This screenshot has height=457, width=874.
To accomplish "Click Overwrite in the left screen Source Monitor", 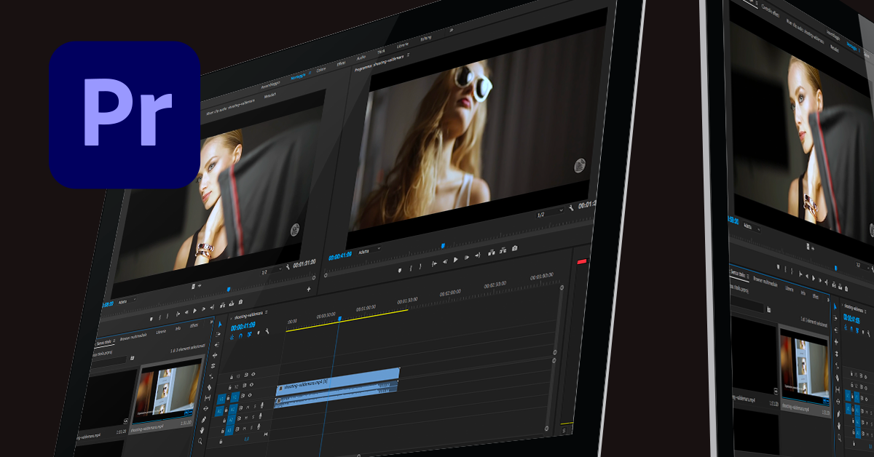I will pyautogui.click(x=231, y=303).
